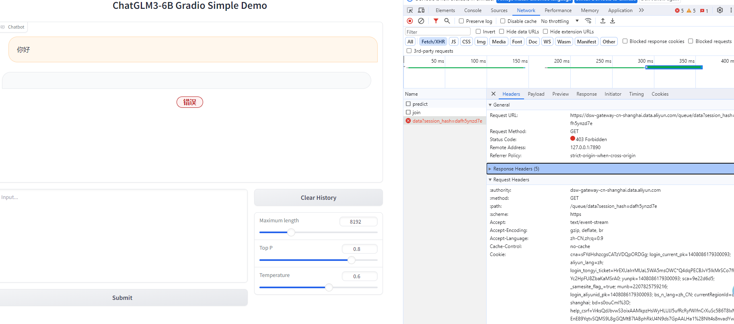Screen dimensions: 734x324
Task: Click the export HAR download icon
Action: tap(613, 21)
